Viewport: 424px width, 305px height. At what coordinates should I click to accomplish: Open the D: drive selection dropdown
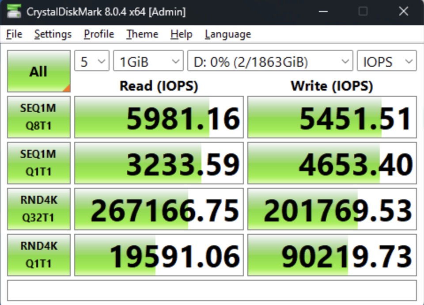point(270,61)
